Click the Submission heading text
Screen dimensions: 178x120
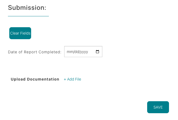[27, 8]
